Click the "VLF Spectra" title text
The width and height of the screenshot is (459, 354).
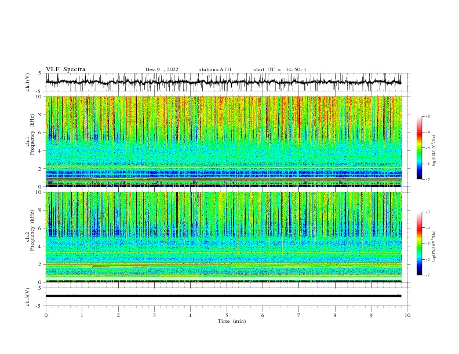(65, 69)
